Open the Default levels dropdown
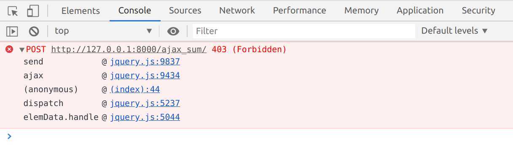 pos(454,31)
